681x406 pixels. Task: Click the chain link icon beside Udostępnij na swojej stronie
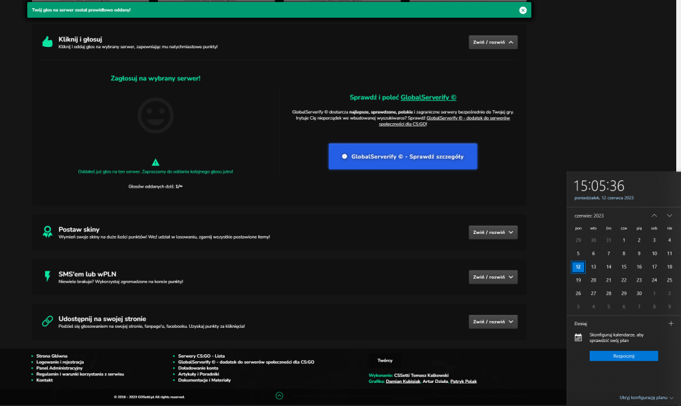[48, 321]
